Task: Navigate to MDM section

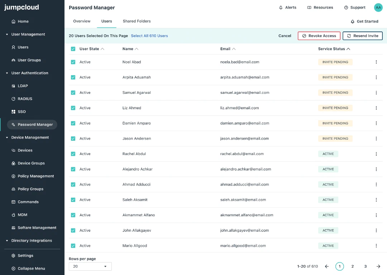Action: tap(19, 215)
